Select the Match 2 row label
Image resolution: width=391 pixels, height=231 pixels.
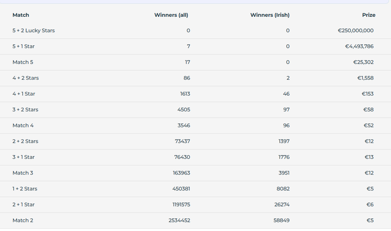[x=23, y=220]
